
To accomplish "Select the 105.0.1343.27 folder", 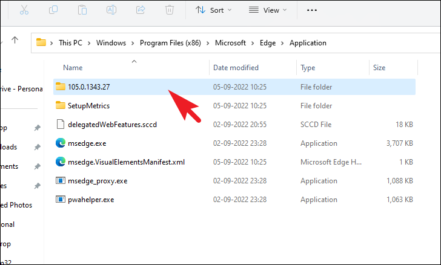I will (x=234, y=87).
